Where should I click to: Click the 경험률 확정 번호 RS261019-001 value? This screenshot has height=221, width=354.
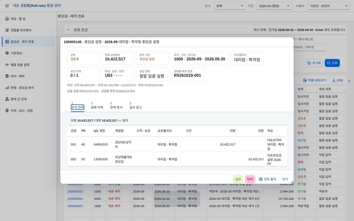tap(188, 75)
